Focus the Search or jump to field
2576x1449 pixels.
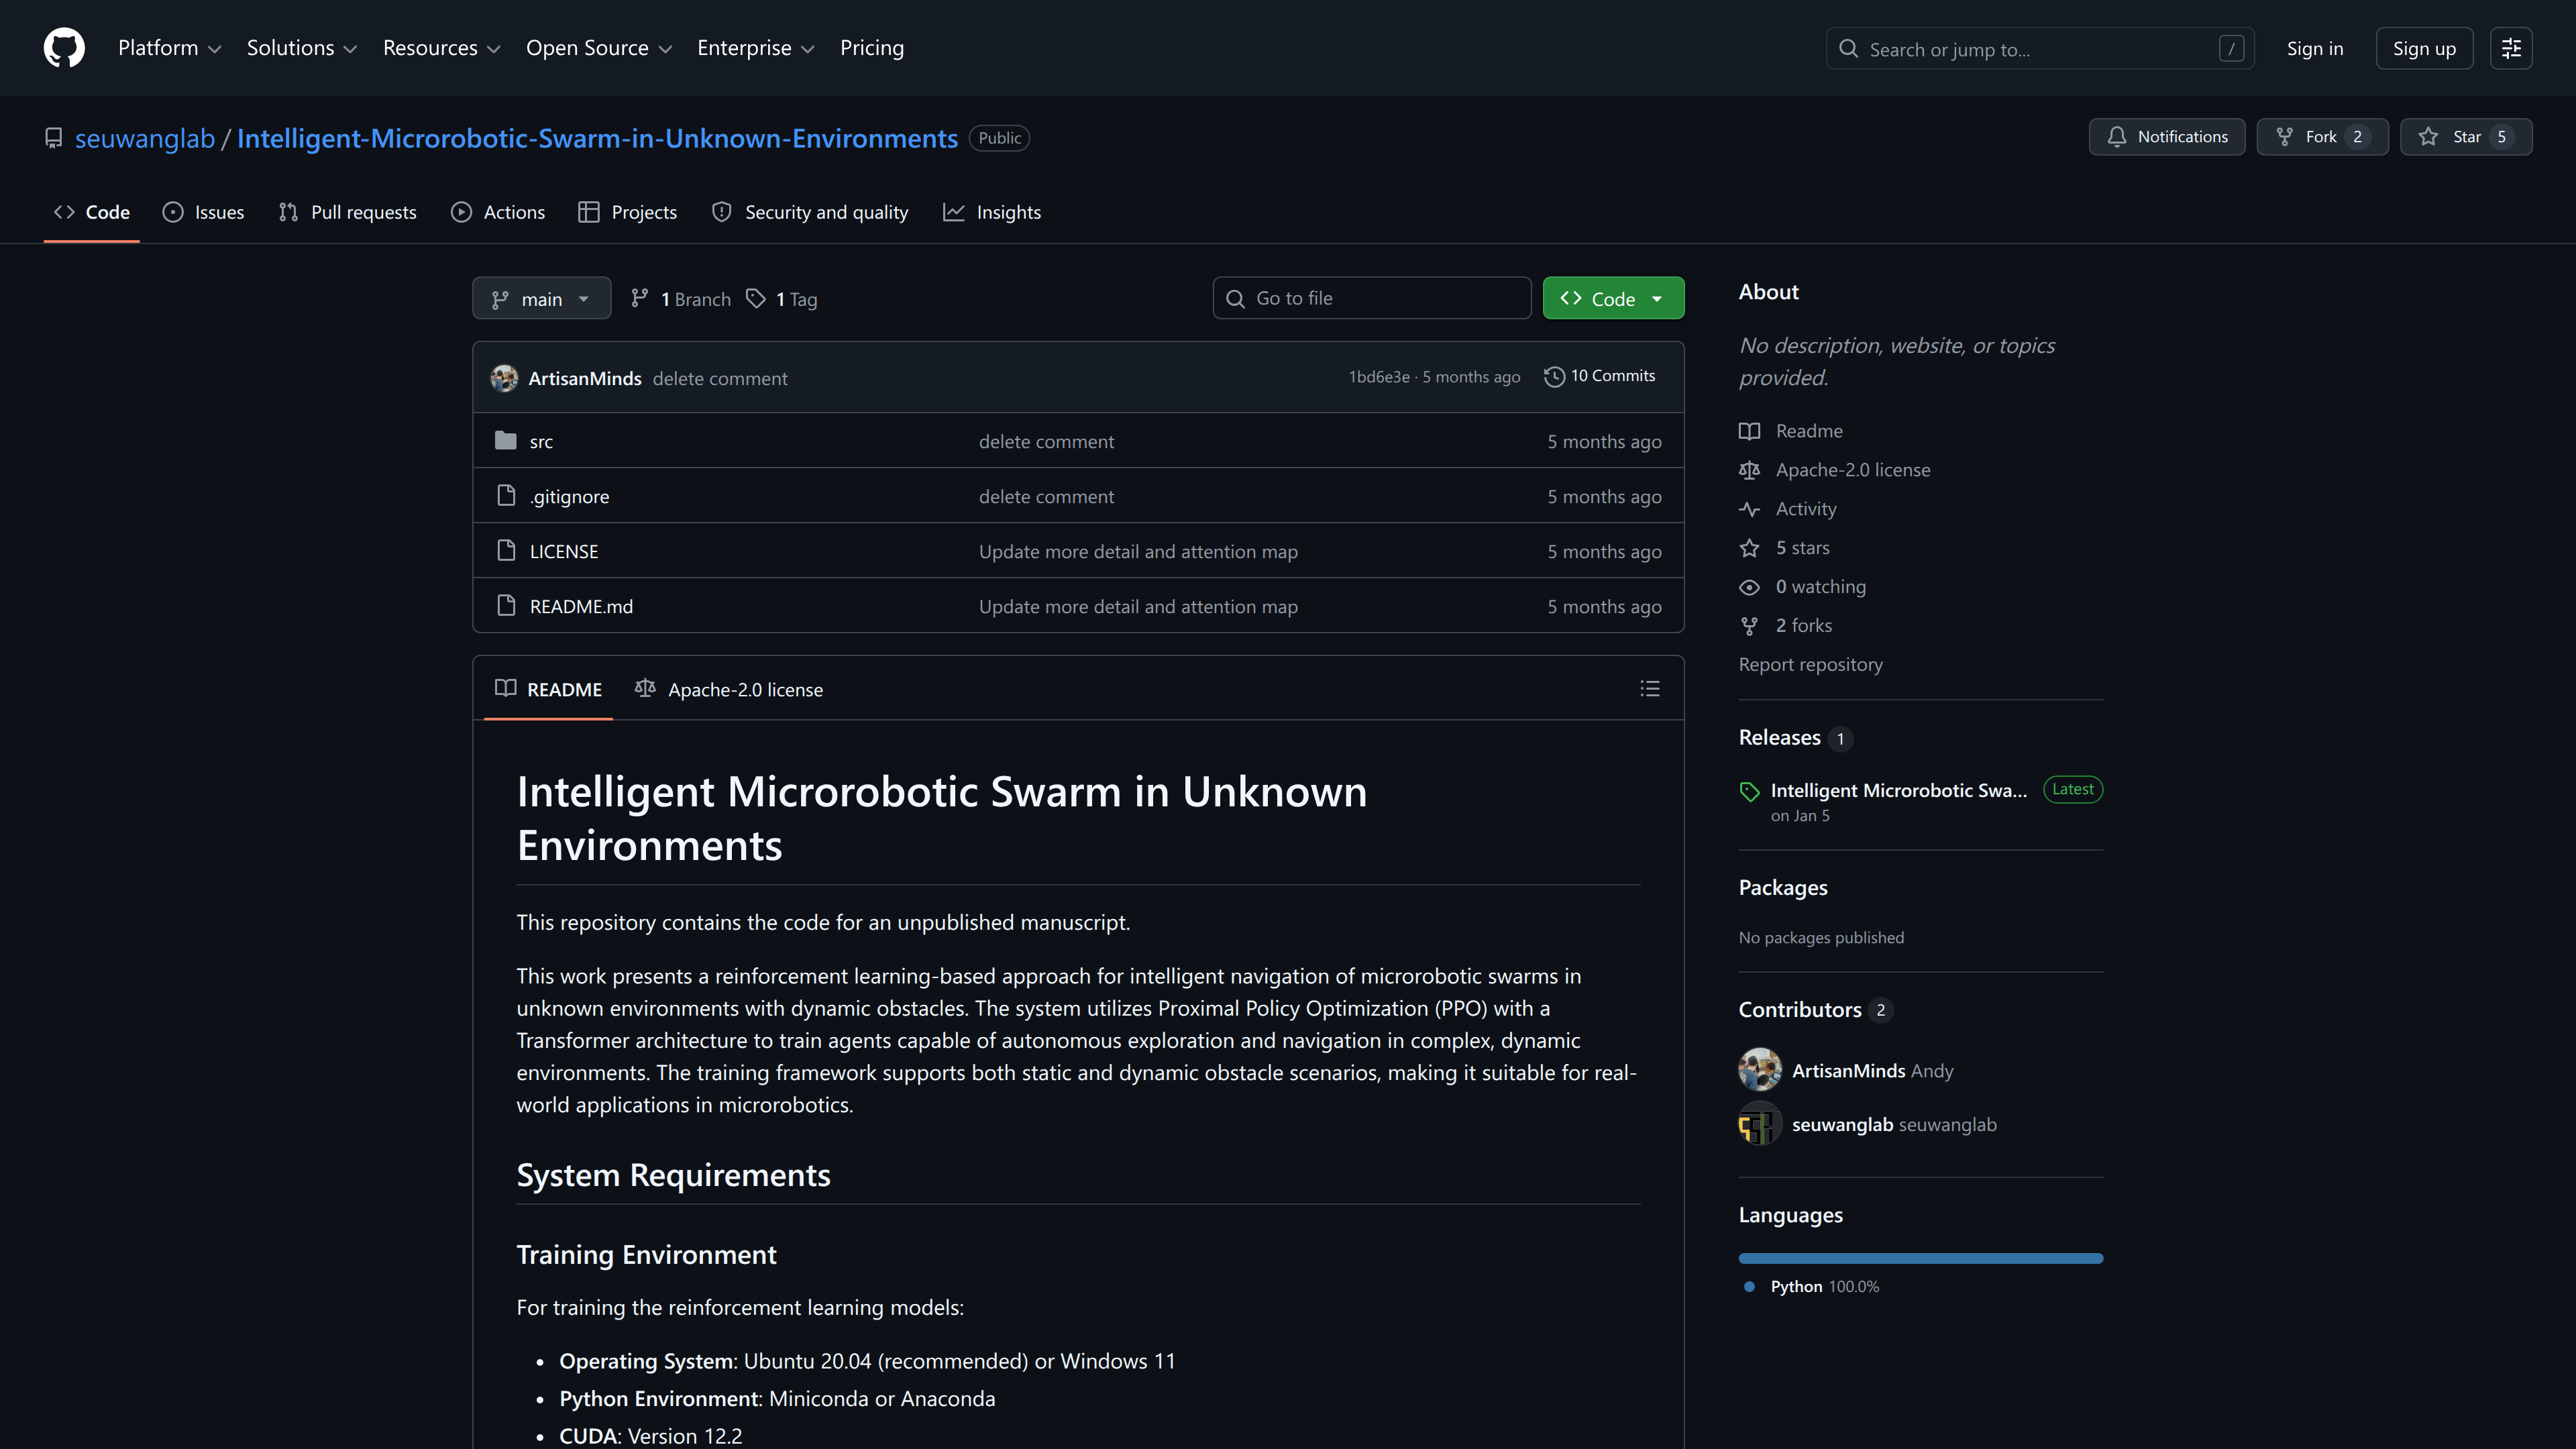pyautogui.click(x=2040, y=48)
